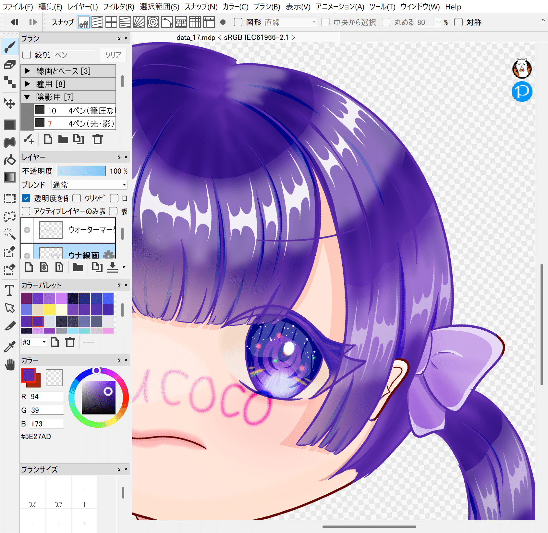This screenshot has height=533, width=548.
Task: Adjust the 不透明度 opacity slider
Action: click(x=81, y=171)
